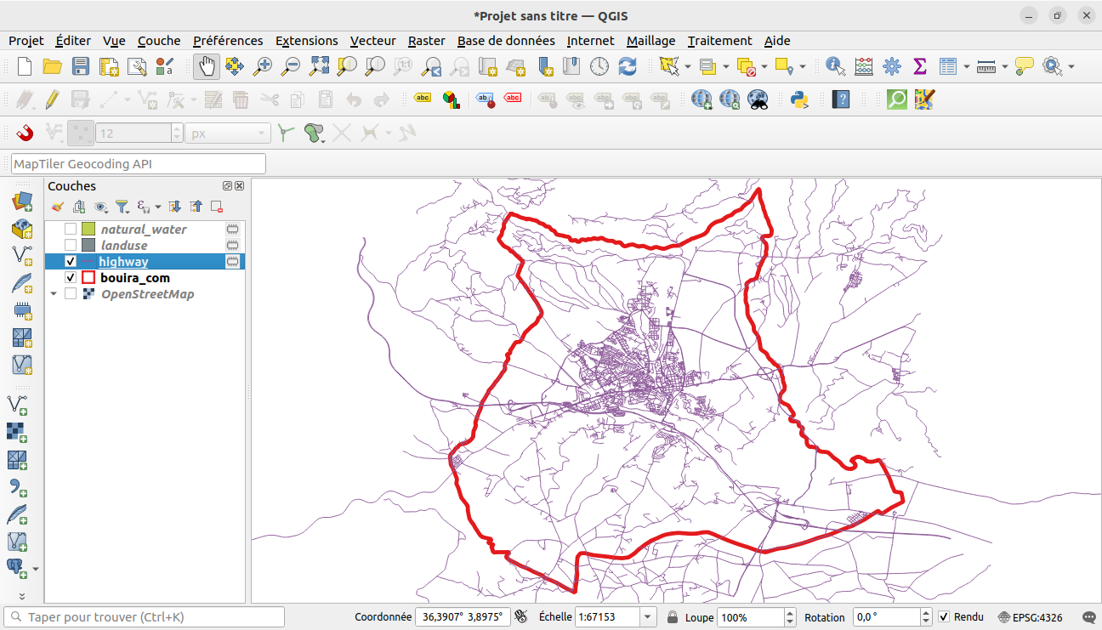Enable landuse layer visibility
Viewport: 1102px width, 630px height.
(x=71, y=246)
